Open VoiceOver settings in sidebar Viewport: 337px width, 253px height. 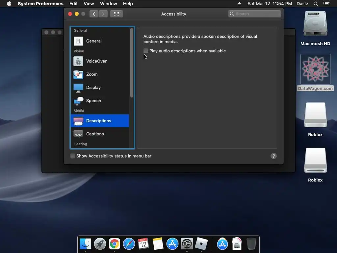100,61
